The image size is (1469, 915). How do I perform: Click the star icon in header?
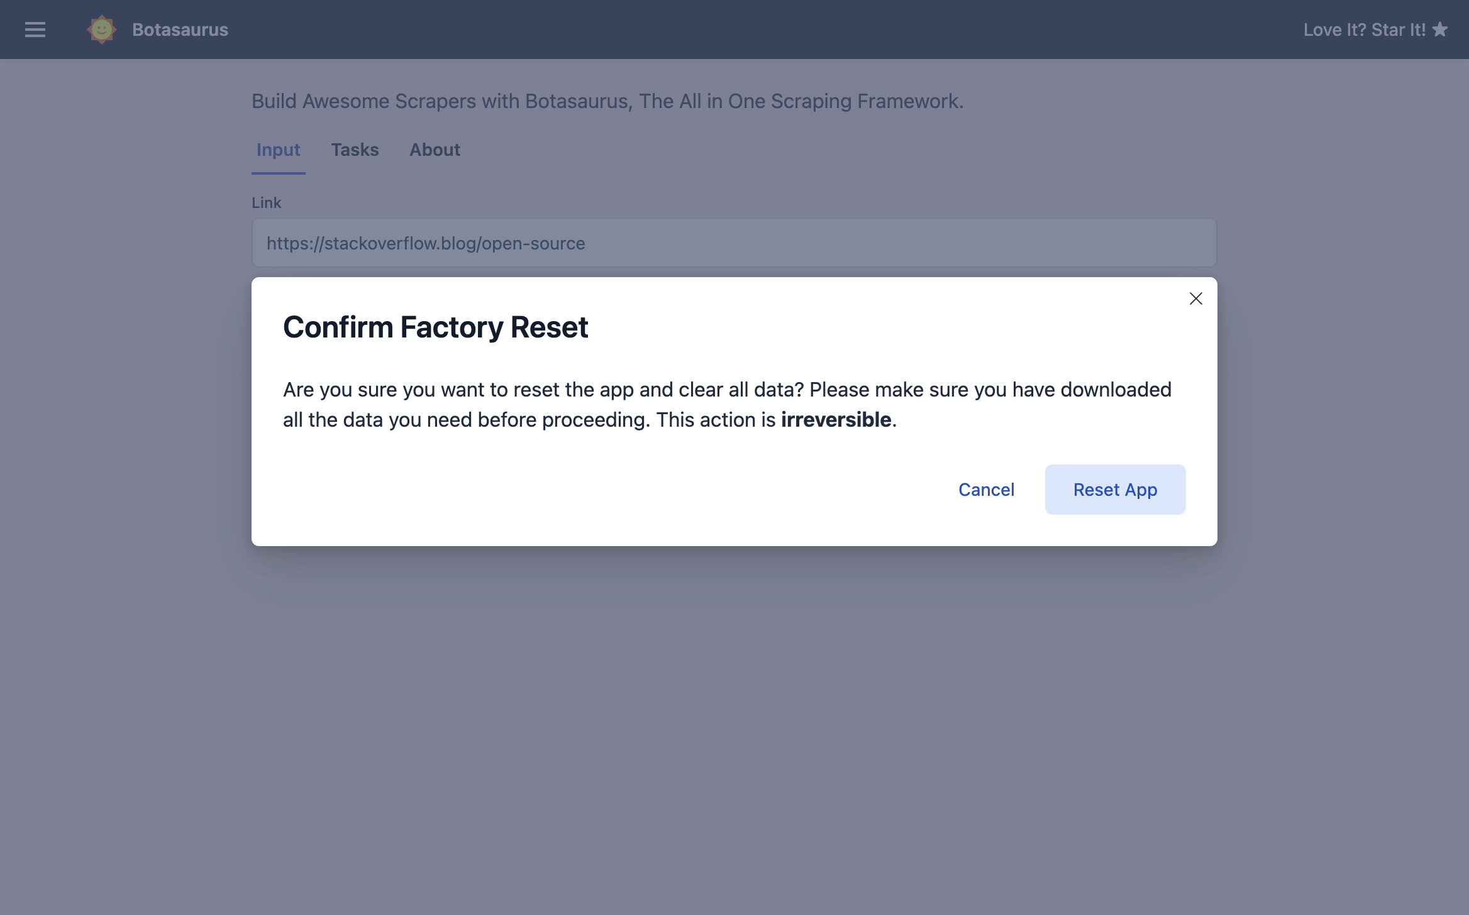[1440, 30]
